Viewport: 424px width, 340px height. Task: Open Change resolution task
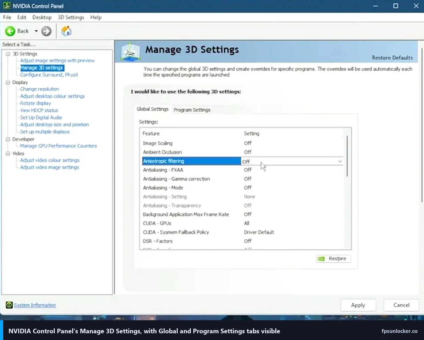click(40, 89)
